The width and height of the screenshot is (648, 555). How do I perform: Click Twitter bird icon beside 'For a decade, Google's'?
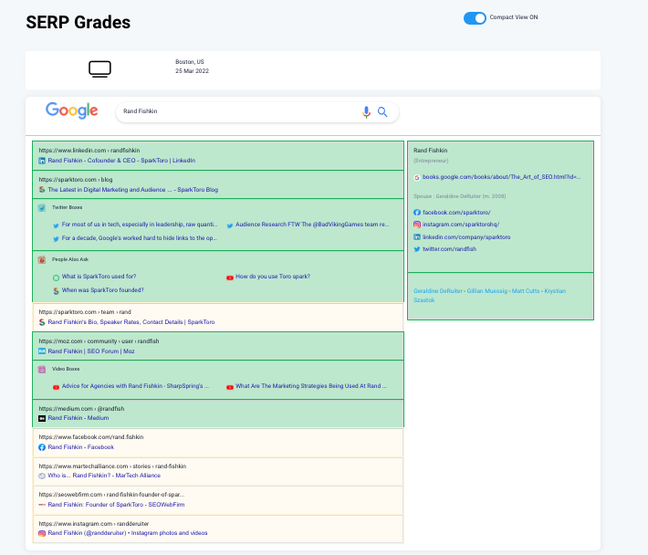coord(56,239)
